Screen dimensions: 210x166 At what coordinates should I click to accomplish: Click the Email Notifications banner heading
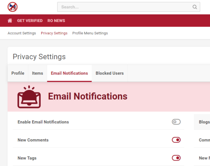click(88, 96)
